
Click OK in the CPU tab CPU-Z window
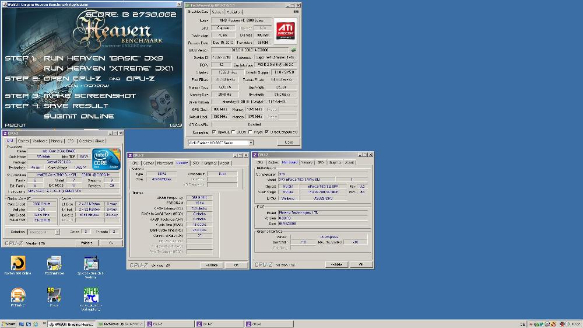pos(111,243)
